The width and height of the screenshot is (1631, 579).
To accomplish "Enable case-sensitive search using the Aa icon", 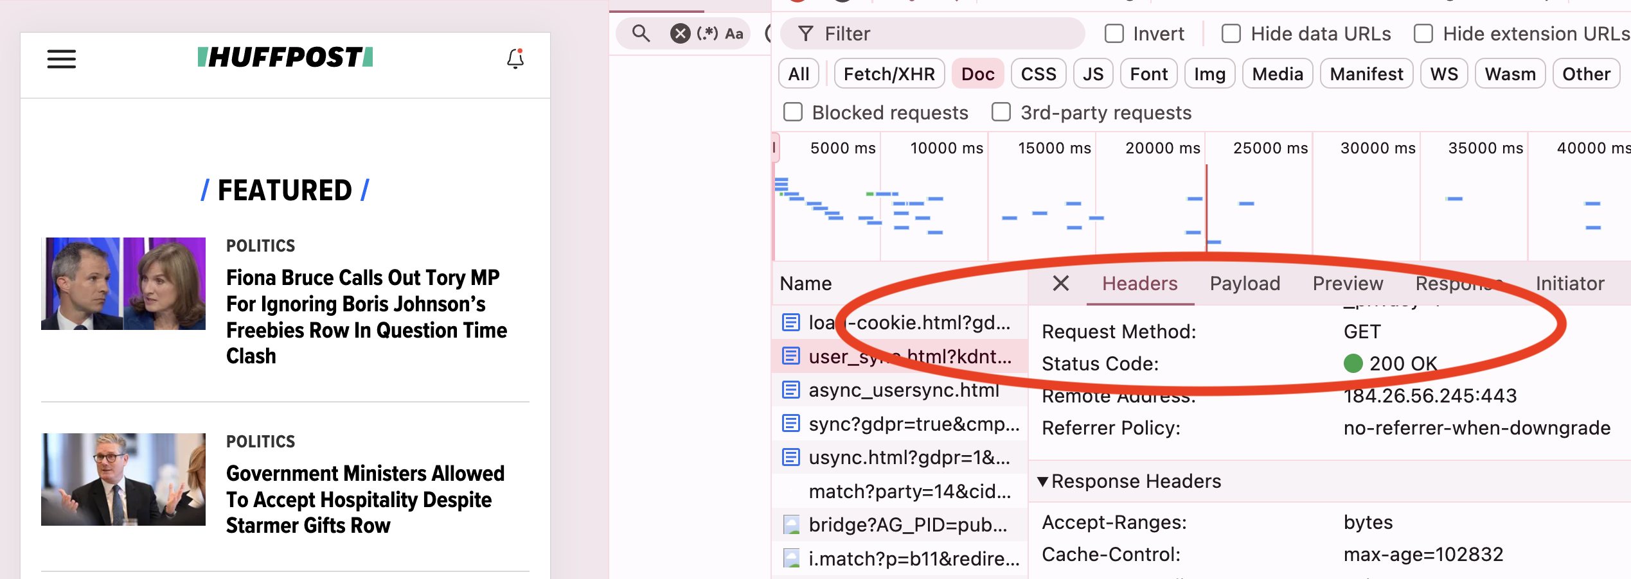I will pyautogui.click(x=735, y=33).
